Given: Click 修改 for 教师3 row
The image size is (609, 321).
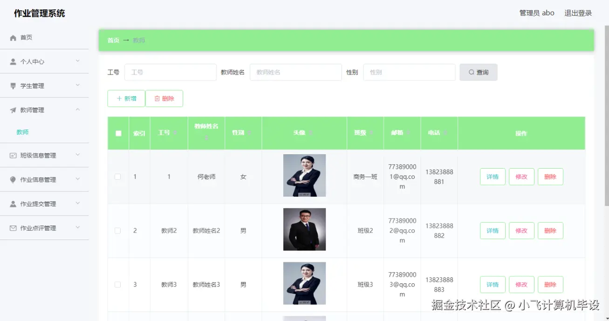Looking at the screenshot, I should (x=521, y=285).
